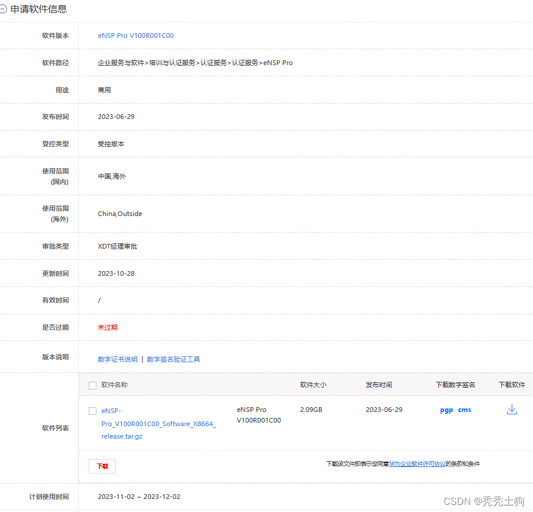Open the 华为企业软件许可协议 link

[417, 464]
